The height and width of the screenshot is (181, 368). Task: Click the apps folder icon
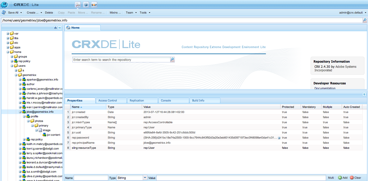[x=12, y=47]
